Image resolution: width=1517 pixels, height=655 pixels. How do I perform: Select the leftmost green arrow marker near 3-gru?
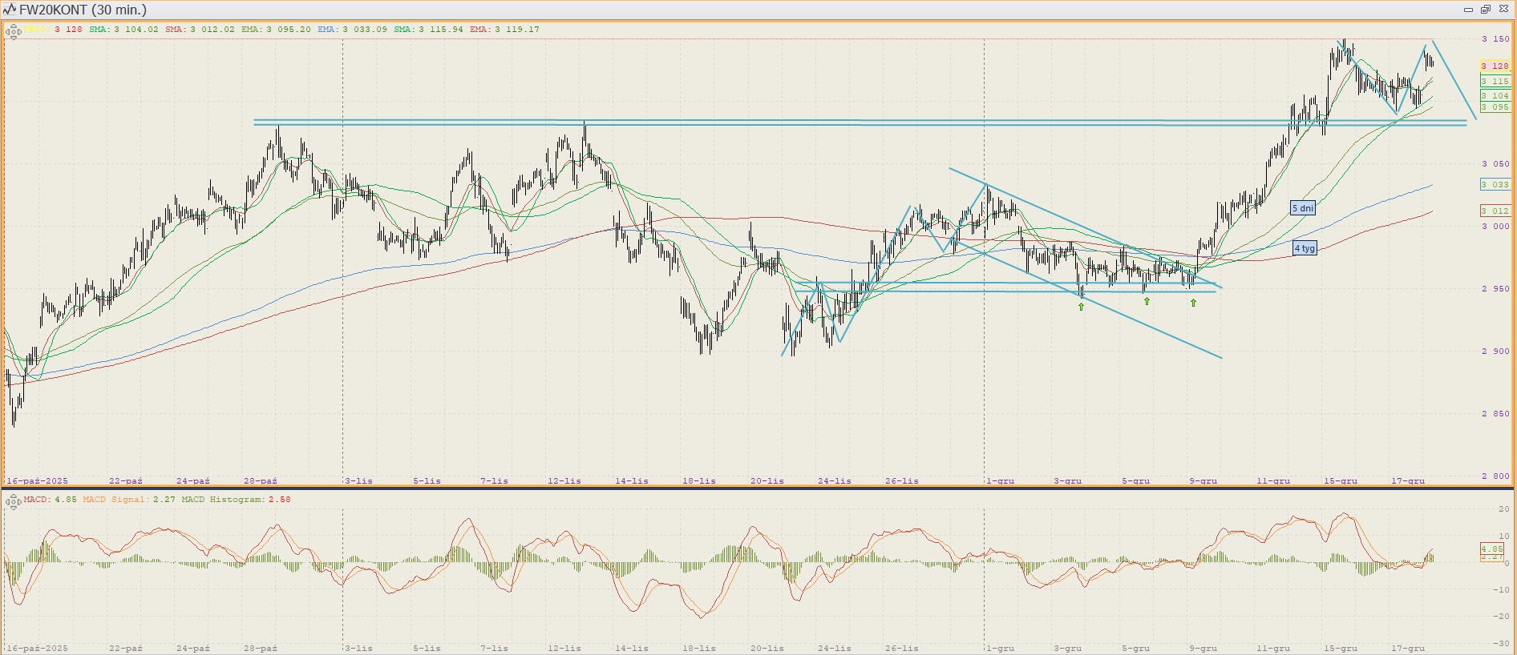(x=1082, y=307)
